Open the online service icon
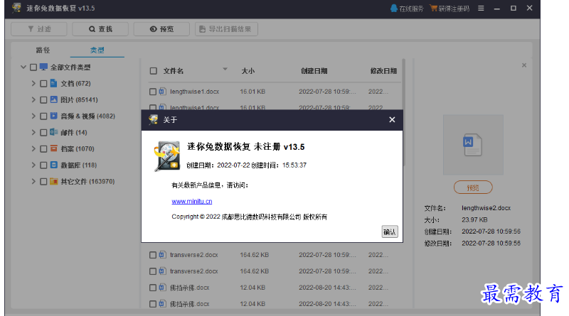 pyautogui.click(x=394, y=8)
